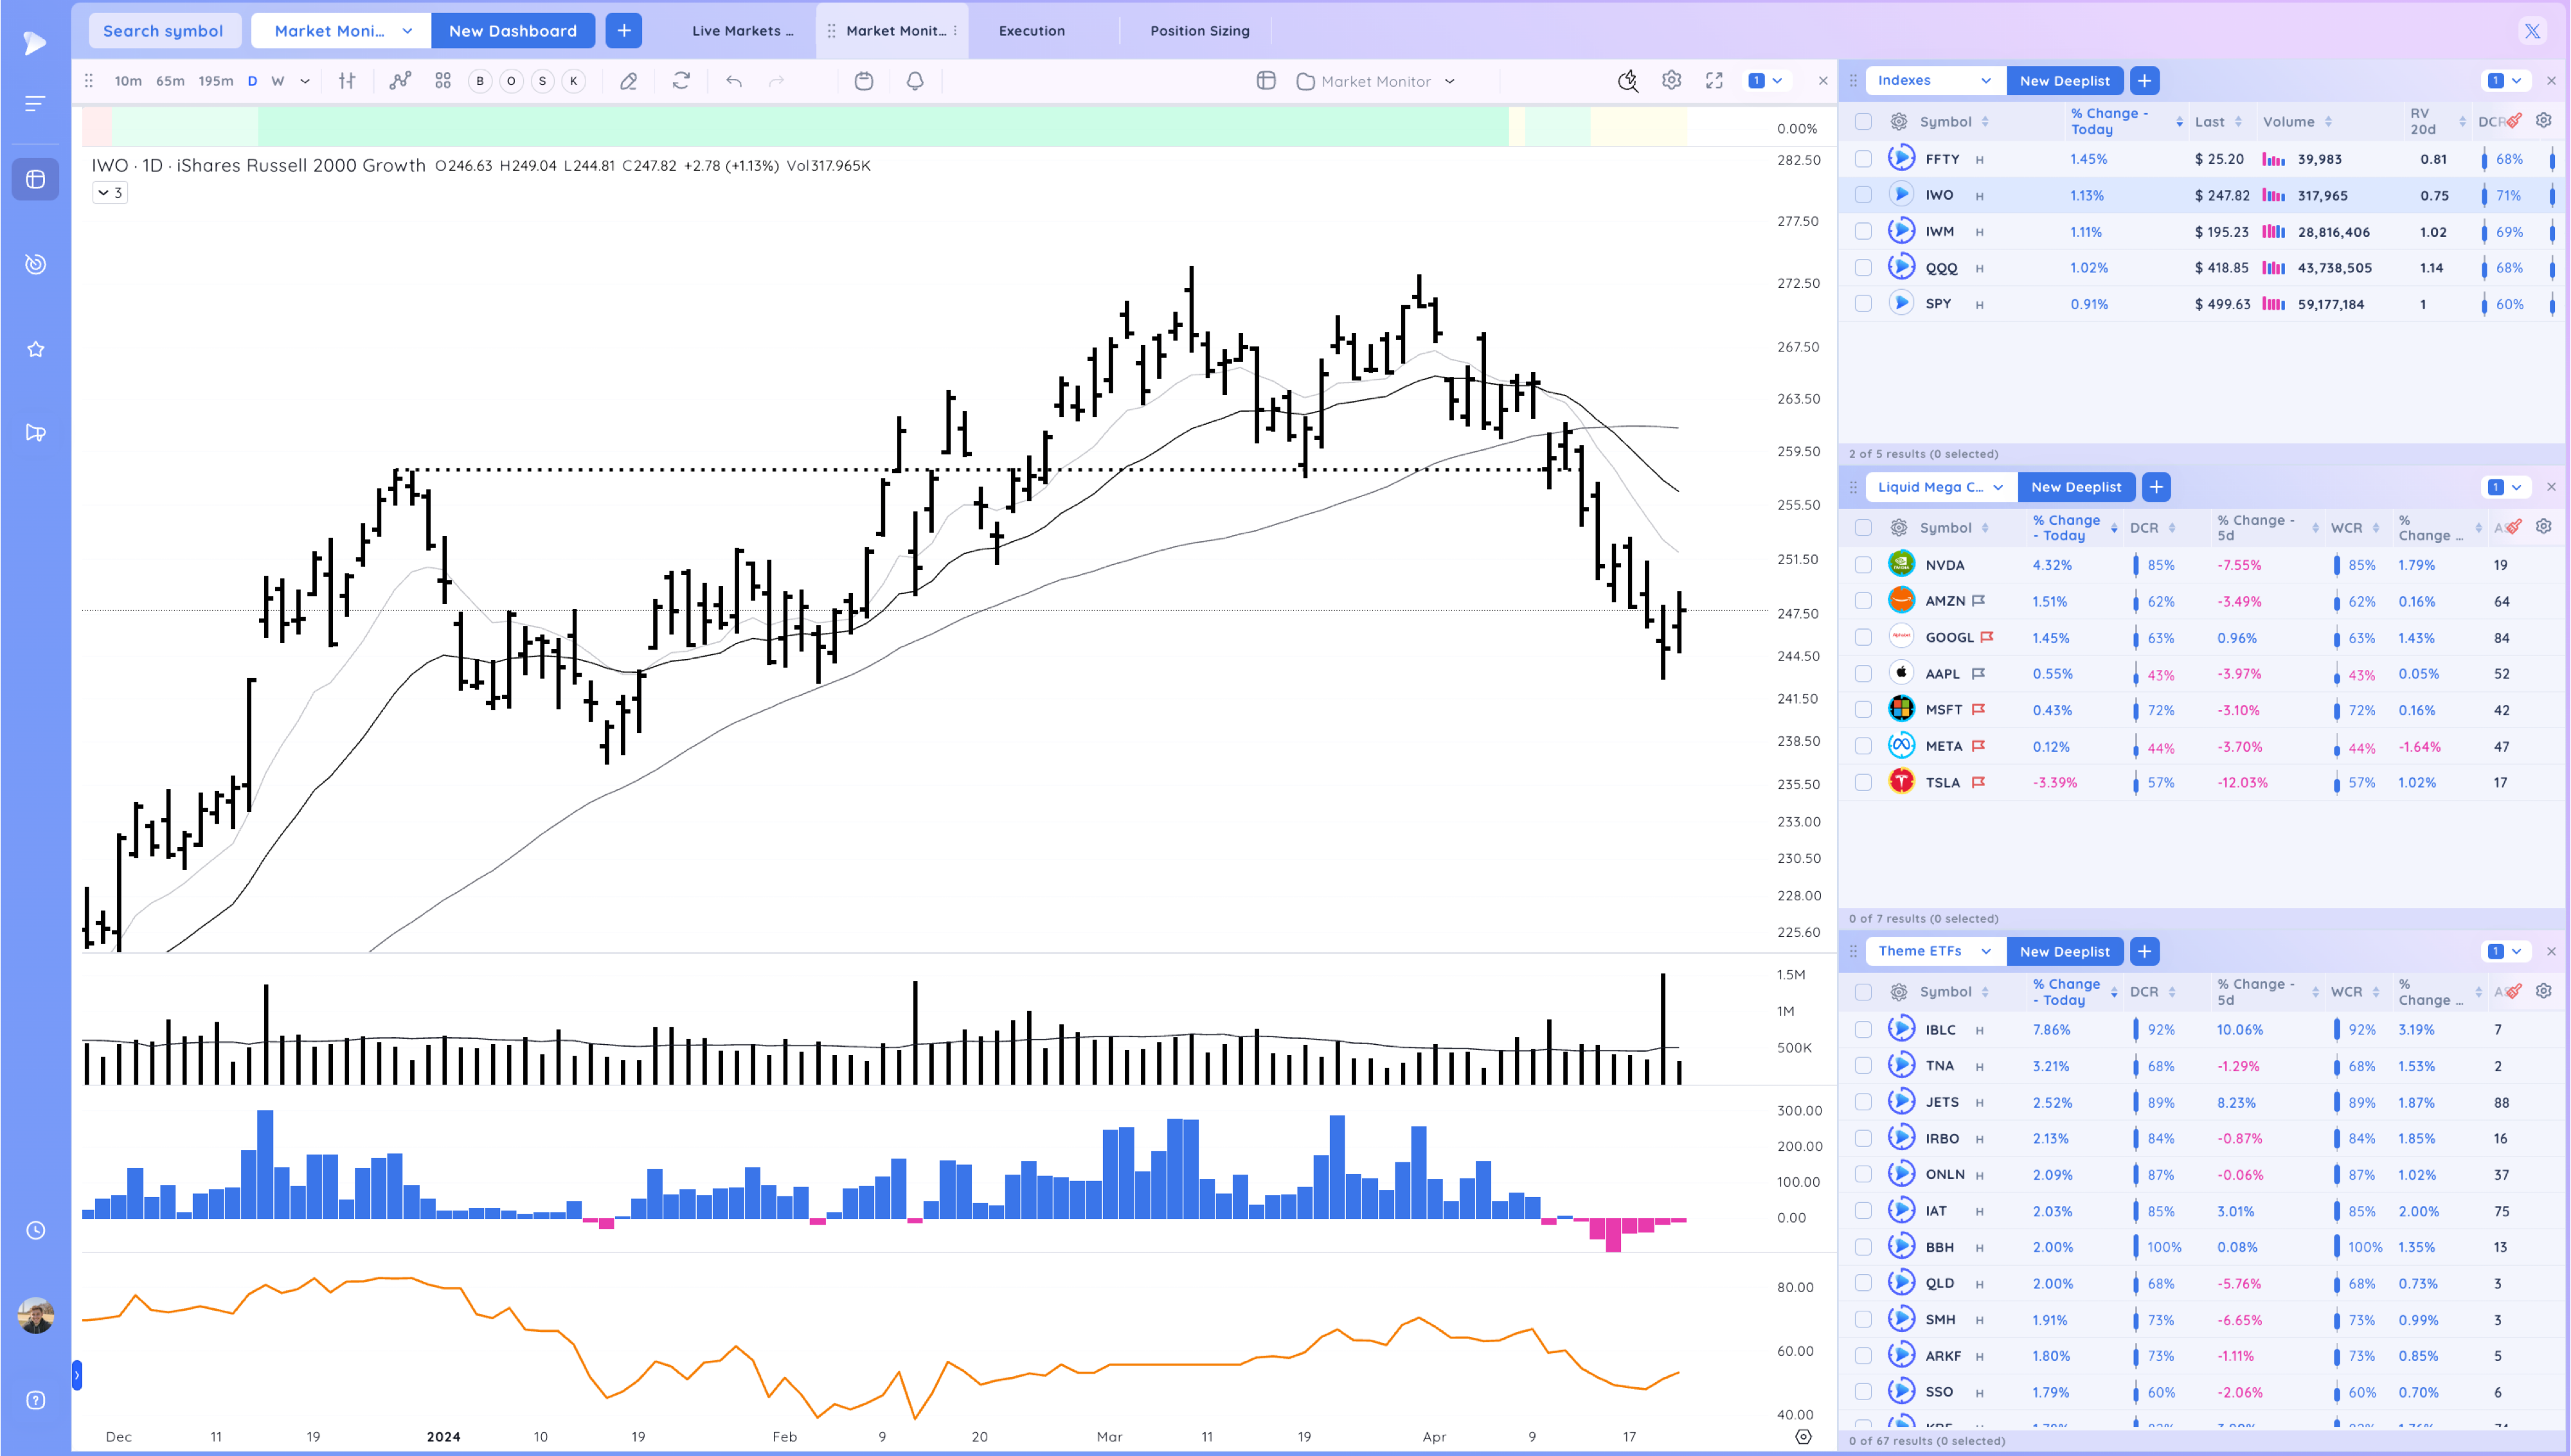Viewport: 2571px width, 1456px height.
Task: Click New Deeplist in Theme ETFs panel
Action: click(2064, 951)
